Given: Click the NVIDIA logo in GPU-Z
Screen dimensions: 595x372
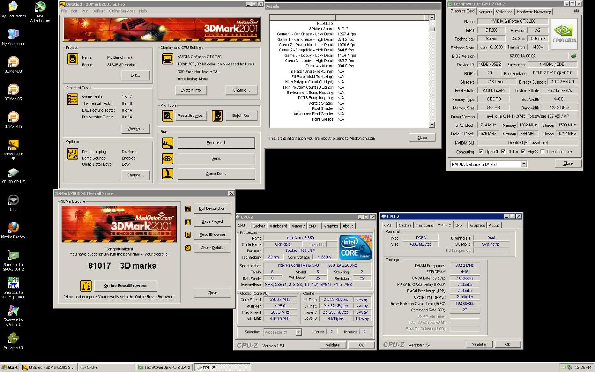Looking at the screenshot, I should 564,35.
